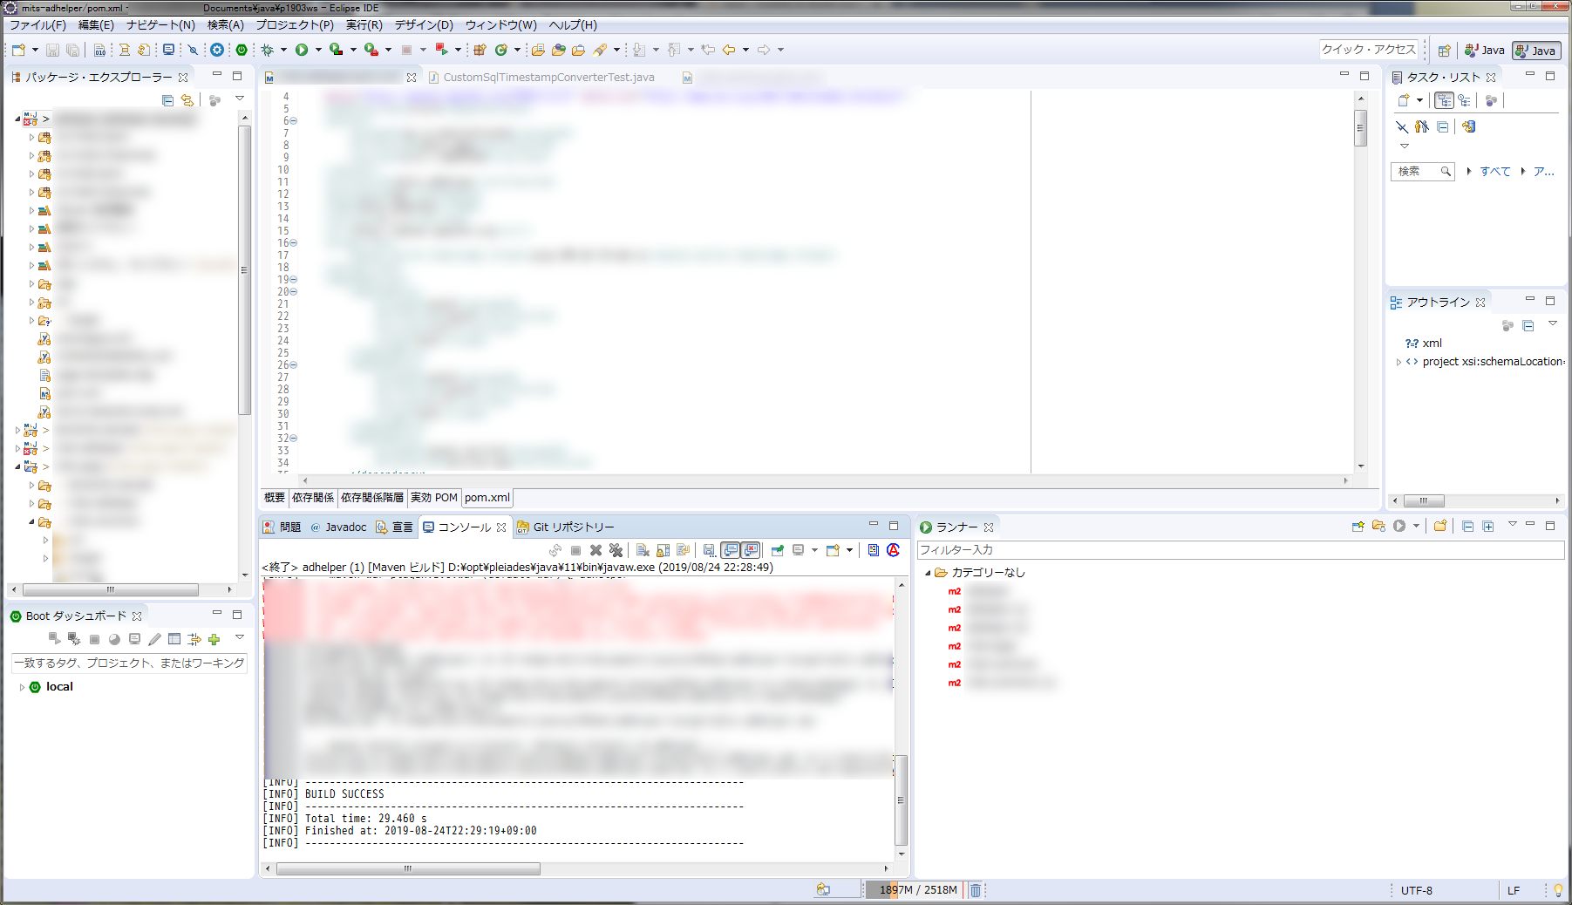1572x905 pixels.
Task: Open the Run button dropdown arrow
Action: click(318, 50)
